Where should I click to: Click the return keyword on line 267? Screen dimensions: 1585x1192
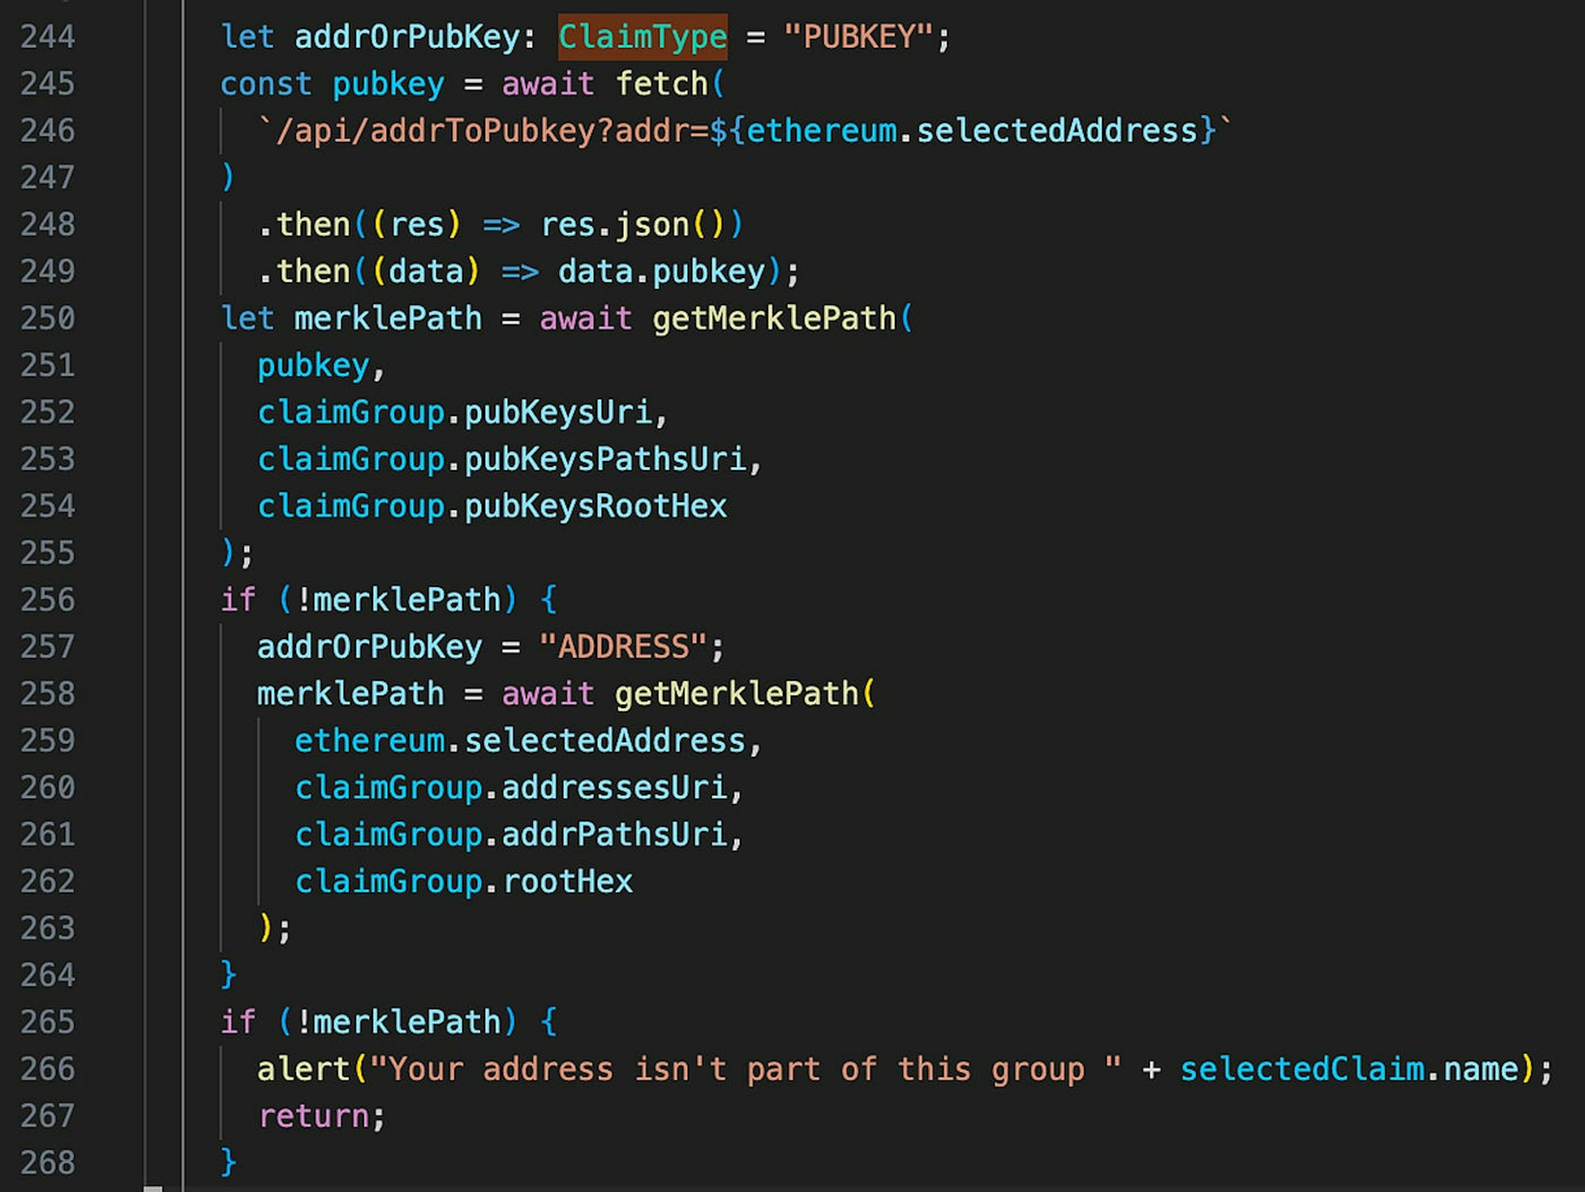pyautogui.click(x=313, y=1116)
